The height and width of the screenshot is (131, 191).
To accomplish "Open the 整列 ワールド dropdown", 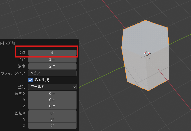I will pyautogui.click(x=52, y=87).
